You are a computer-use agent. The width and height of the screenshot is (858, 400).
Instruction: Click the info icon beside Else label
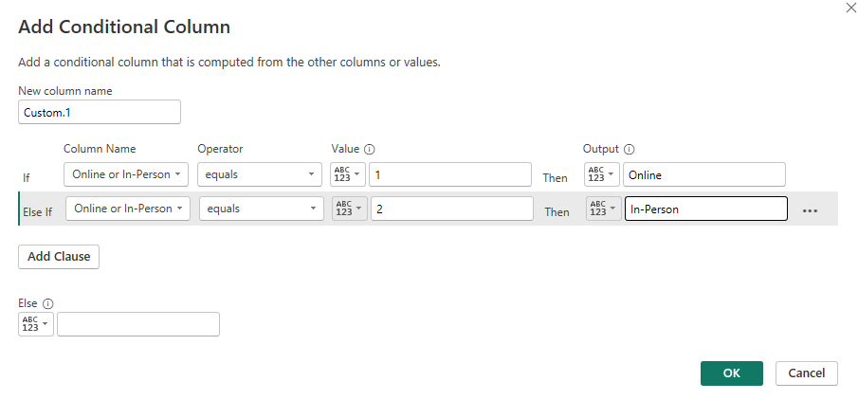48,303
